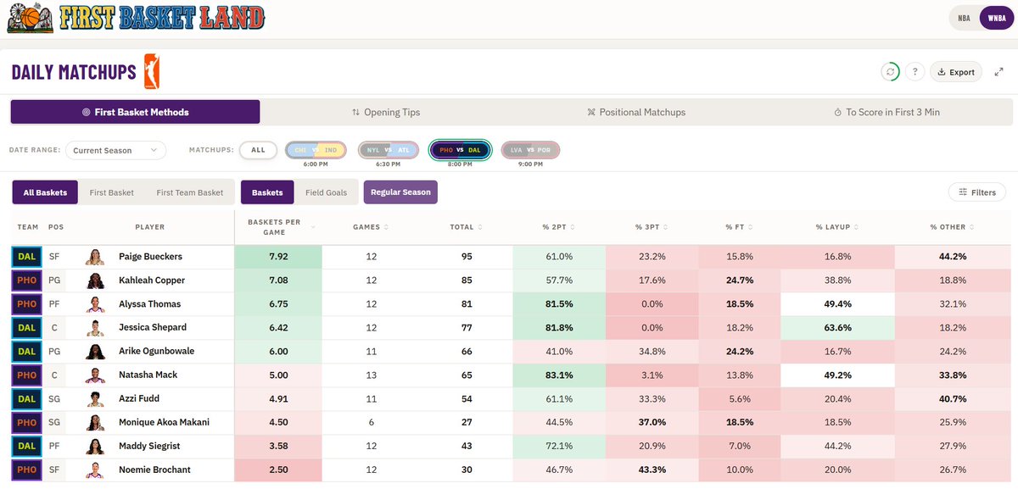Click the Player column header
Screen dimensions: 1018x489
coord(150,227)
